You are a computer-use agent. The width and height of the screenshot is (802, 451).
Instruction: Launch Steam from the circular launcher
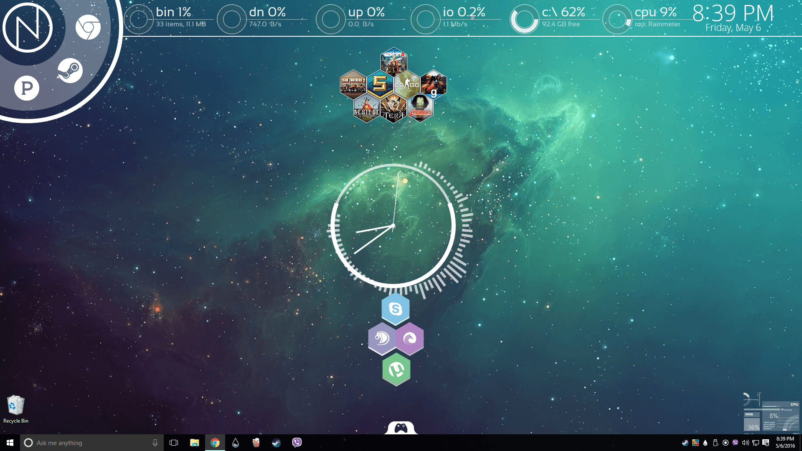click(x=70, y=71)
